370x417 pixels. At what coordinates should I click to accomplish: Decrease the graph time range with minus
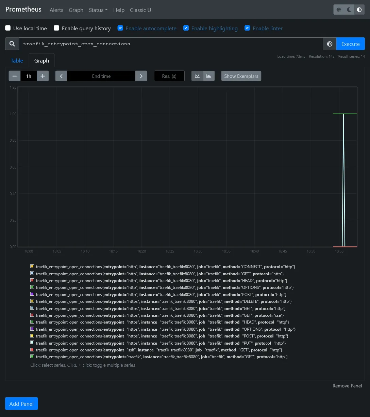(x=15, y=76)
